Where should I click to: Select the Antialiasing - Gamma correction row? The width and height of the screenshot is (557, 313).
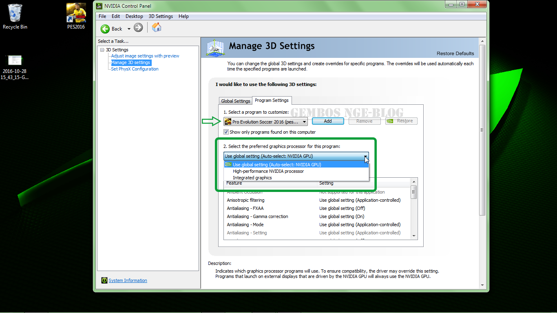pos(317,216)
